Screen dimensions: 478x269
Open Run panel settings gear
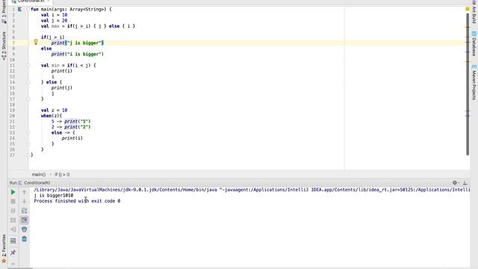click(455, 182)
